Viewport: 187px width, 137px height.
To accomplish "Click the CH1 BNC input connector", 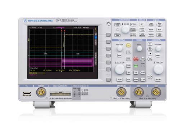I will click(x=139, y=92).
